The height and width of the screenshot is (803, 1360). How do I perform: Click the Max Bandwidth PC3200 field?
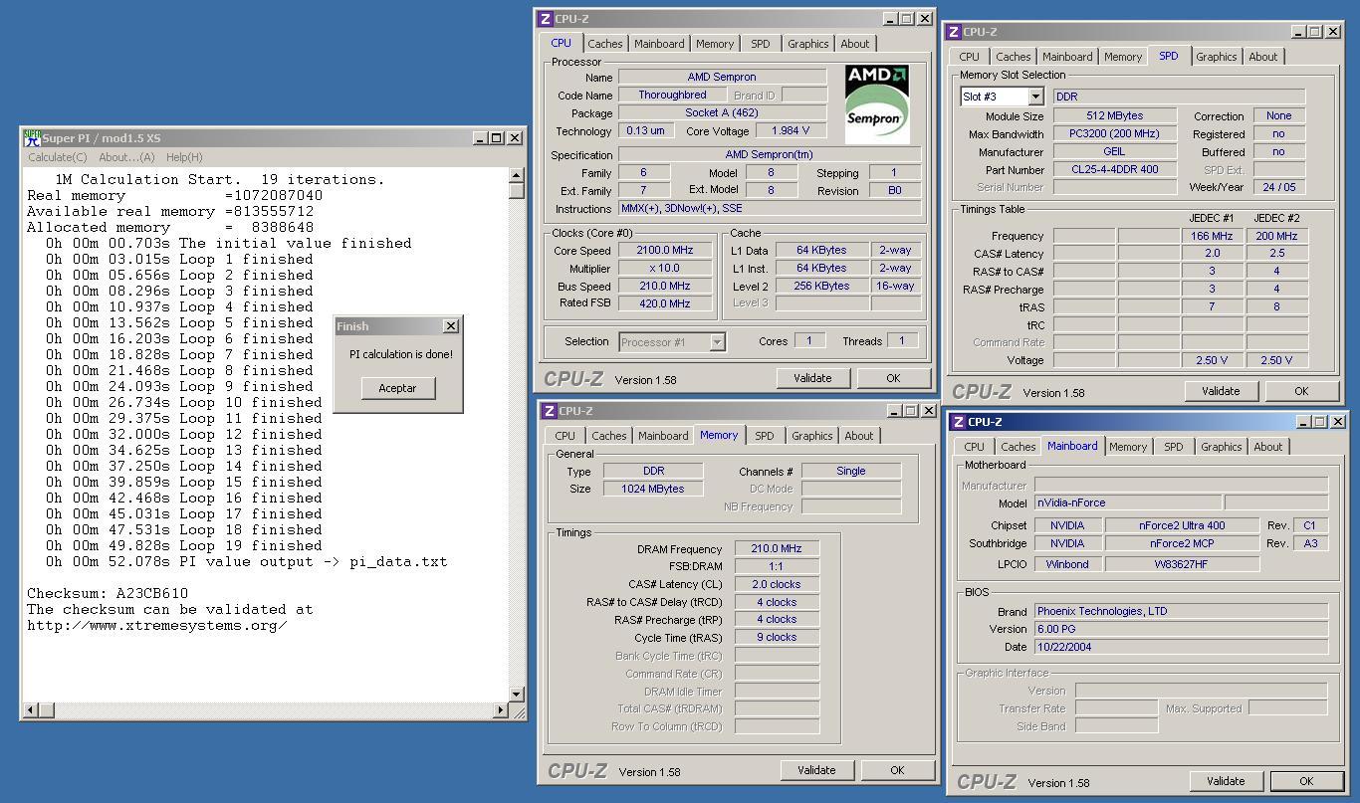[1114, 134]
